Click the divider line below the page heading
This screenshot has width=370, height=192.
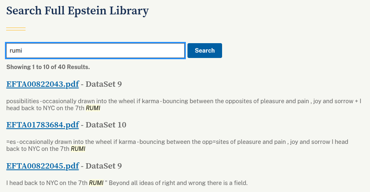[x=16, y=29]
